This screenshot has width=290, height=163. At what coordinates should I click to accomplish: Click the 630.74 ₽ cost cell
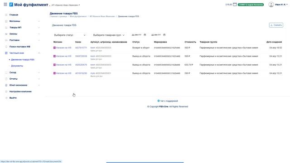tap(188, 65)
